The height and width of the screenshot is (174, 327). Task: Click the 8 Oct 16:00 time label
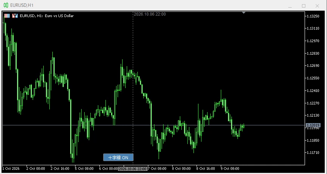206,169
